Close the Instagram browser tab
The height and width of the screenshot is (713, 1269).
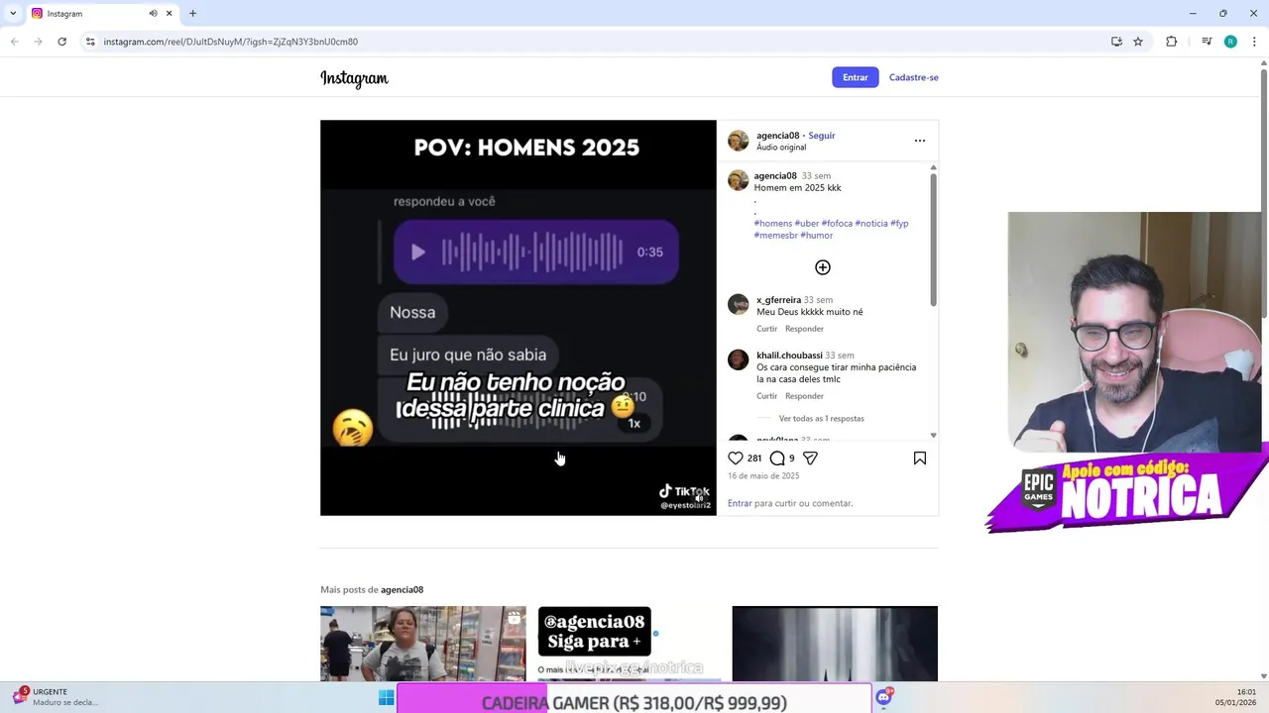(x=170, y=13)
